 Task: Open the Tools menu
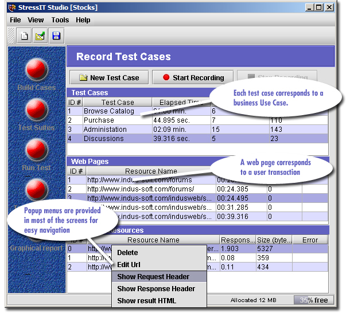coord(60,20)
